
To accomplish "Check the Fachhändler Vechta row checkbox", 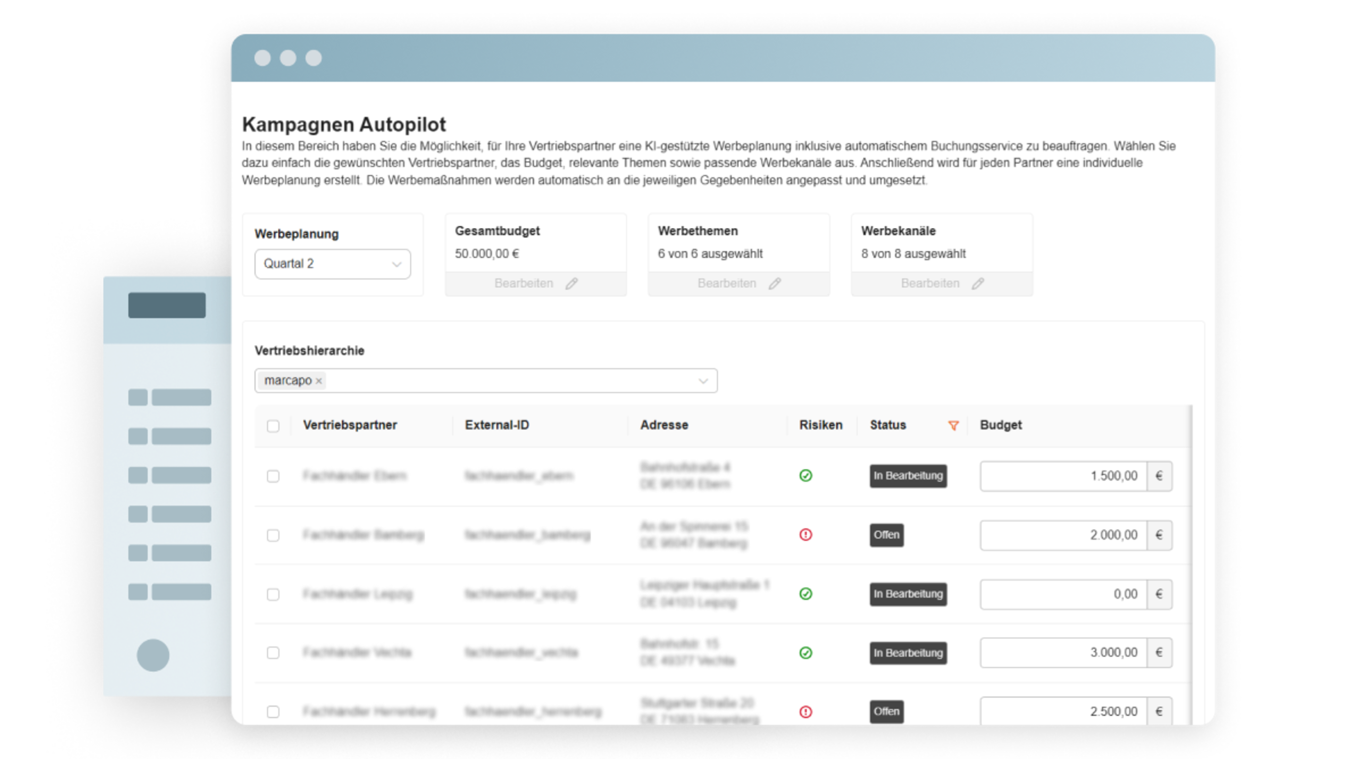I will (x=273, y=653).
